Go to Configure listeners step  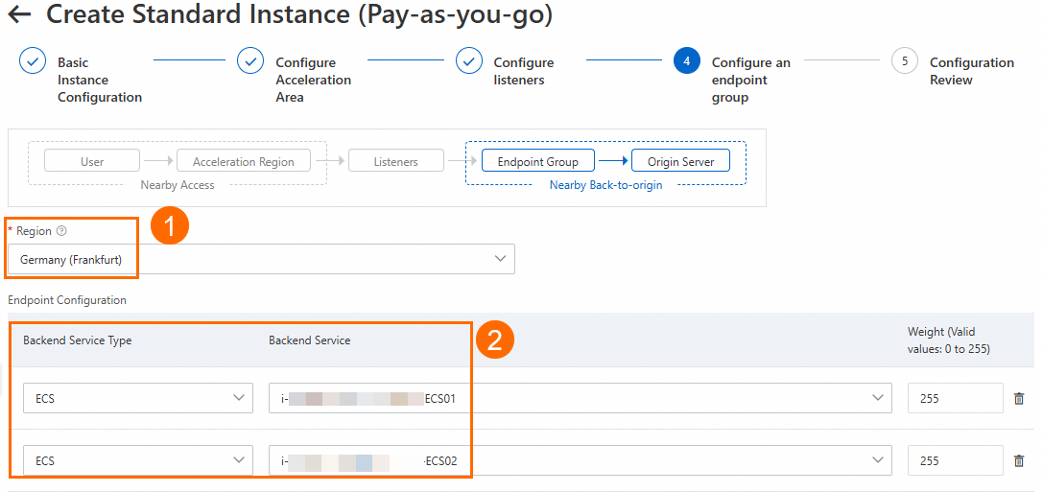pyautogui.click(x=523, y=71)
